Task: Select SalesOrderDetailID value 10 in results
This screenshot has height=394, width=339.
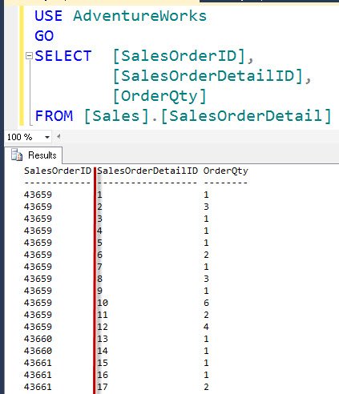Action: tap(103, 303)
